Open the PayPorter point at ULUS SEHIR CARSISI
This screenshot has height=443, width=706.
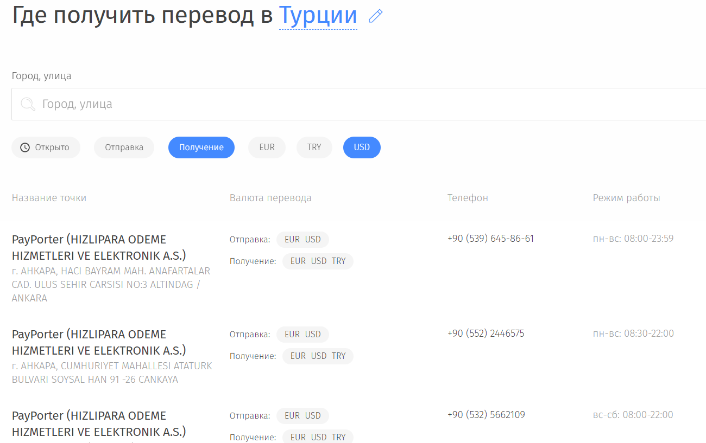pos(99,247)
